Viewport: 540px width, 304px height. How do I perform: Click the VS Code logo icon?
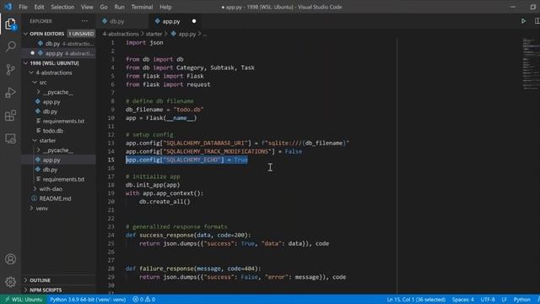tap(8, 7)
